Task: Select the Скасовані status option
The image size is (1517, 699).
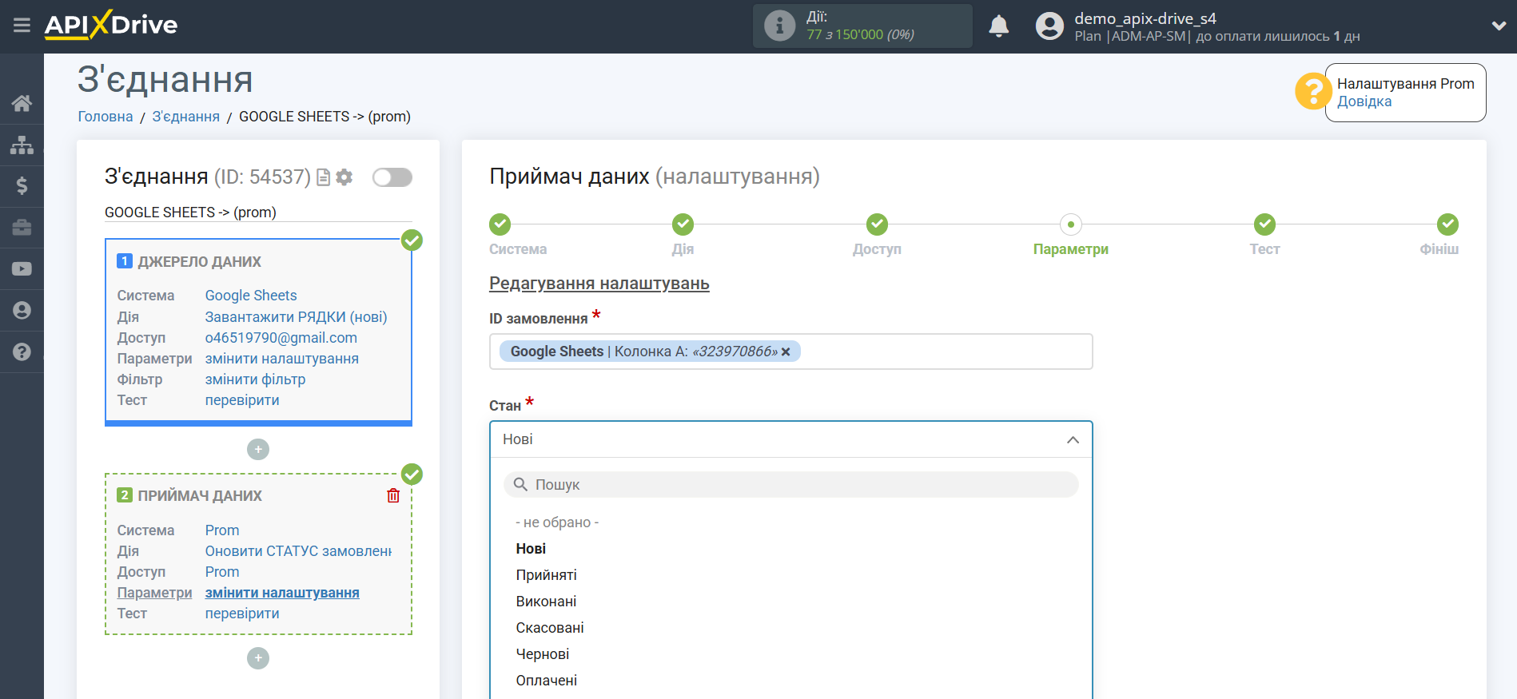Action: click(x=550, y=628)
